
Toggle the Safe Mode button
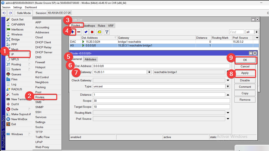(x=24, y=13)
